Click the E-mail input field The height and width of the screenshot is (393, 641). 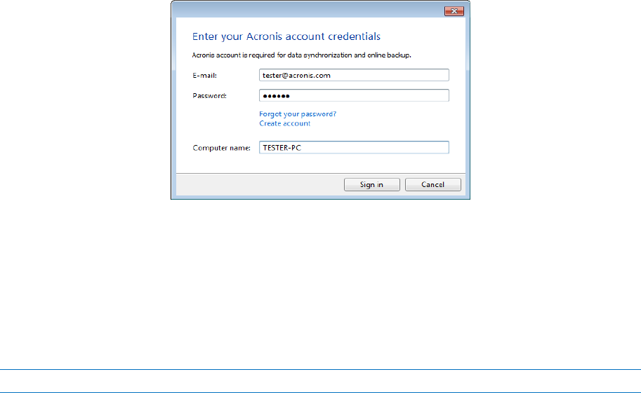pyautogui.click(x=354, y=75)
